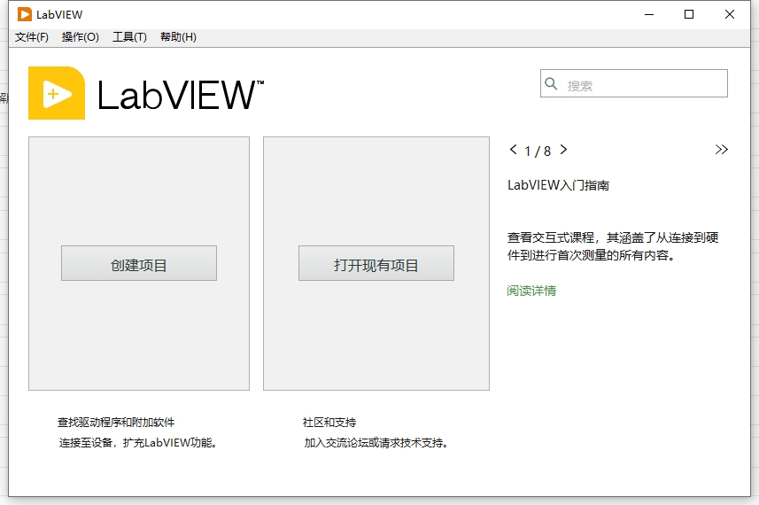
Task: Open 查找驱动程序和附加软件 link
Action: tap(122, 423)
